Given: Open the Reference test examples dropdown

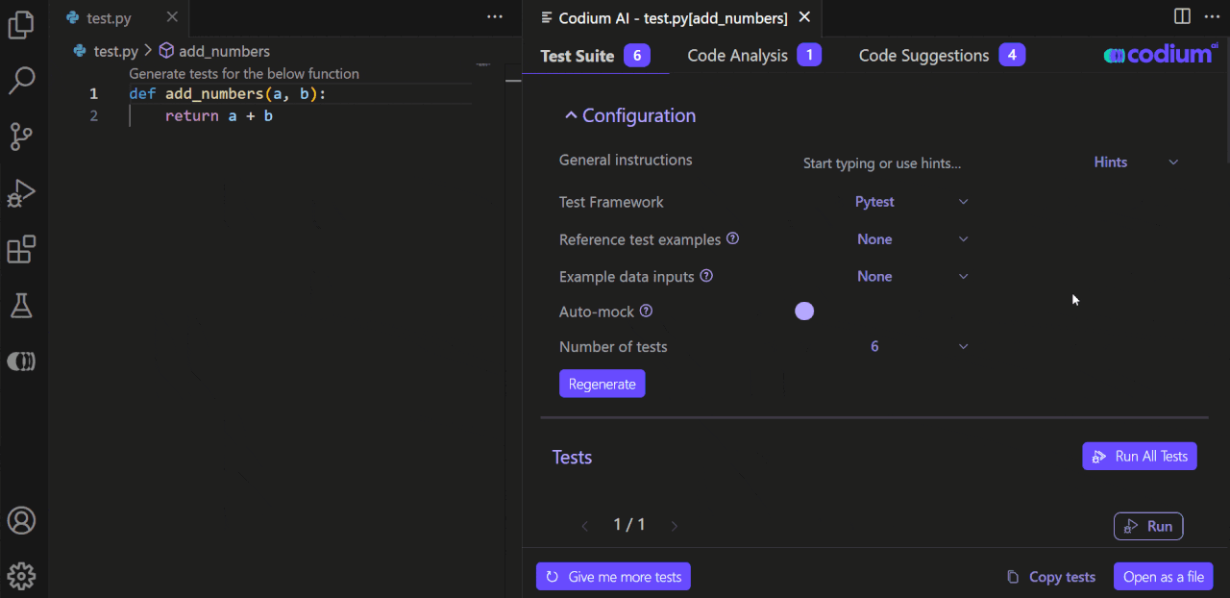Looking at the screenshot, I should click(x=911, y=239).
